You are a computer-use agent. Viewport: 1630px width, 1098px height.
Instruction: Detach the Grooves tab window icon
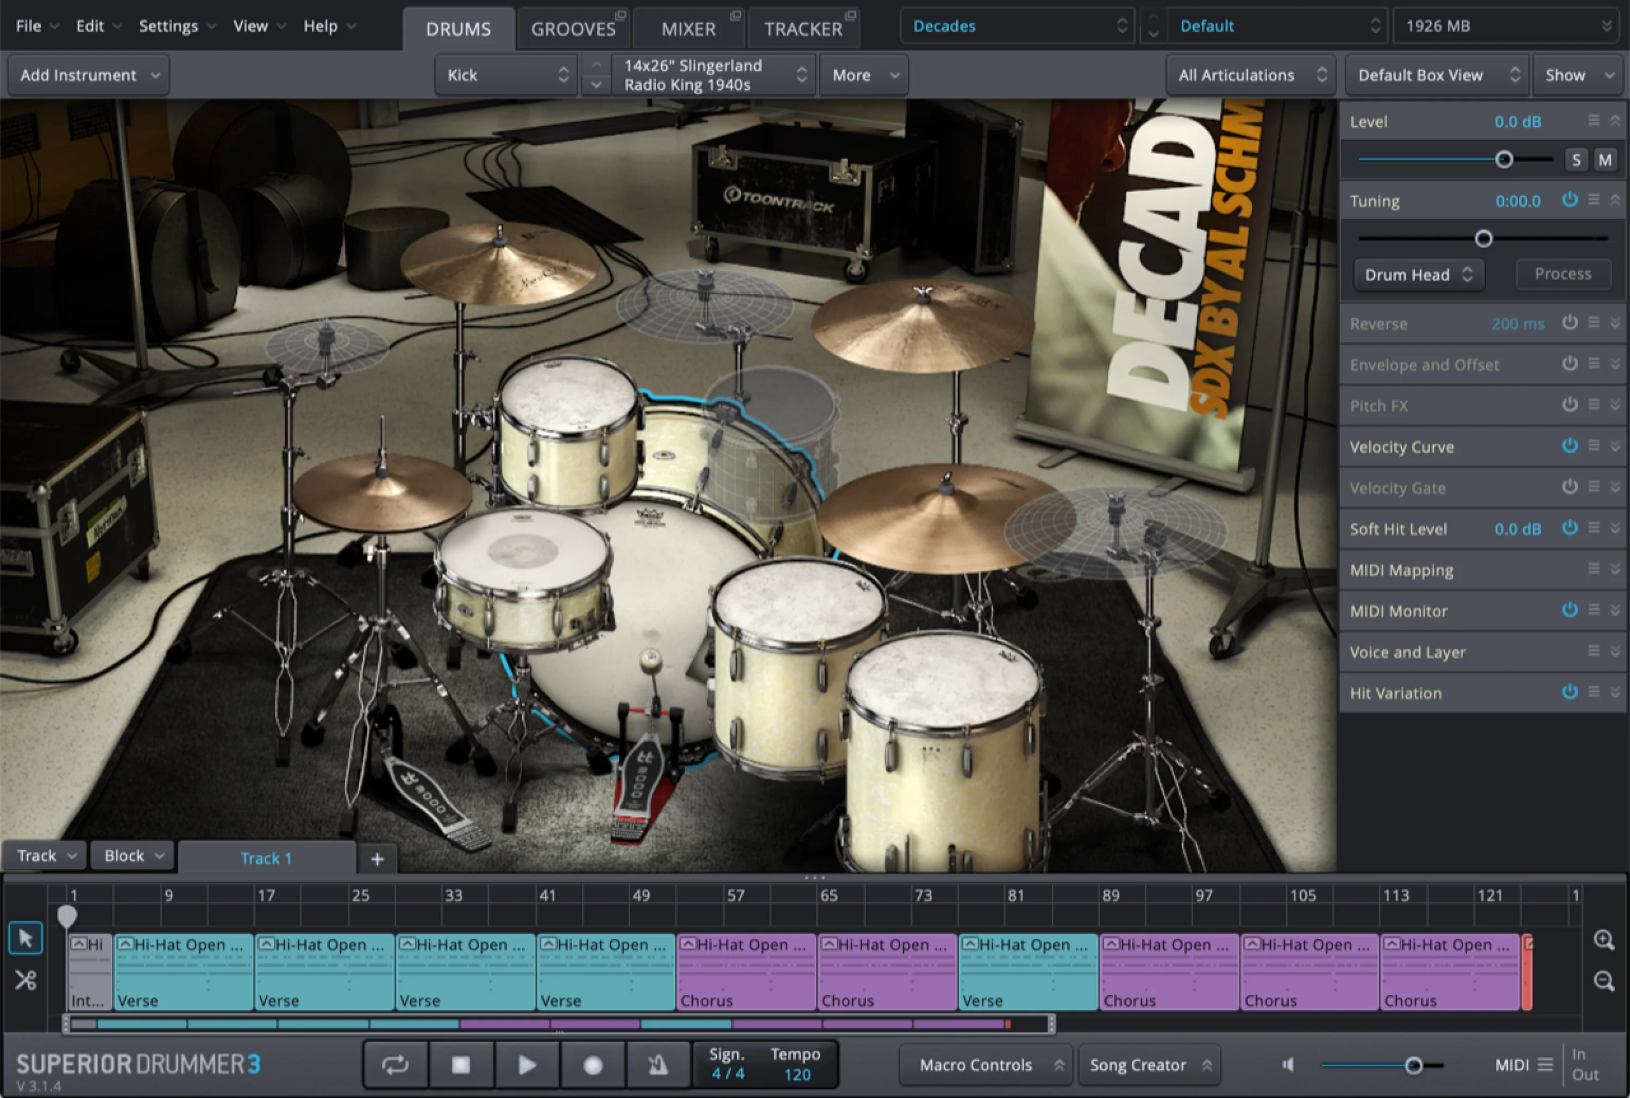tap(620, 15)
